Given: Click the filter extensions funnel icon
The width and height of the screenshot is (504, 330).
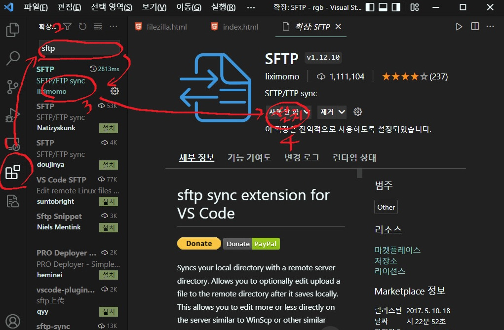Looking at the screenshot, I should point(68,27).
